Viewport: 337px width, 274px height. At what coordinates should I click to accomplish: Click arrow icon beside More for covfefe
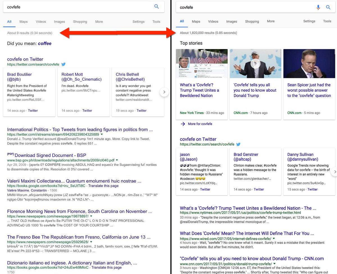183,124
